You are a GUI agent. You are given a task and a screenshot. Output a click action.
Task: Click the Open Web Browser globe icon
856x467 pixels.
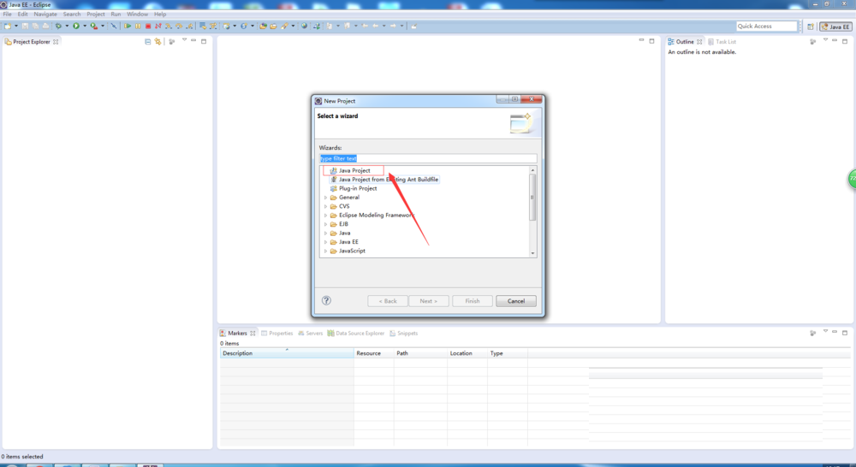(304, 27)
